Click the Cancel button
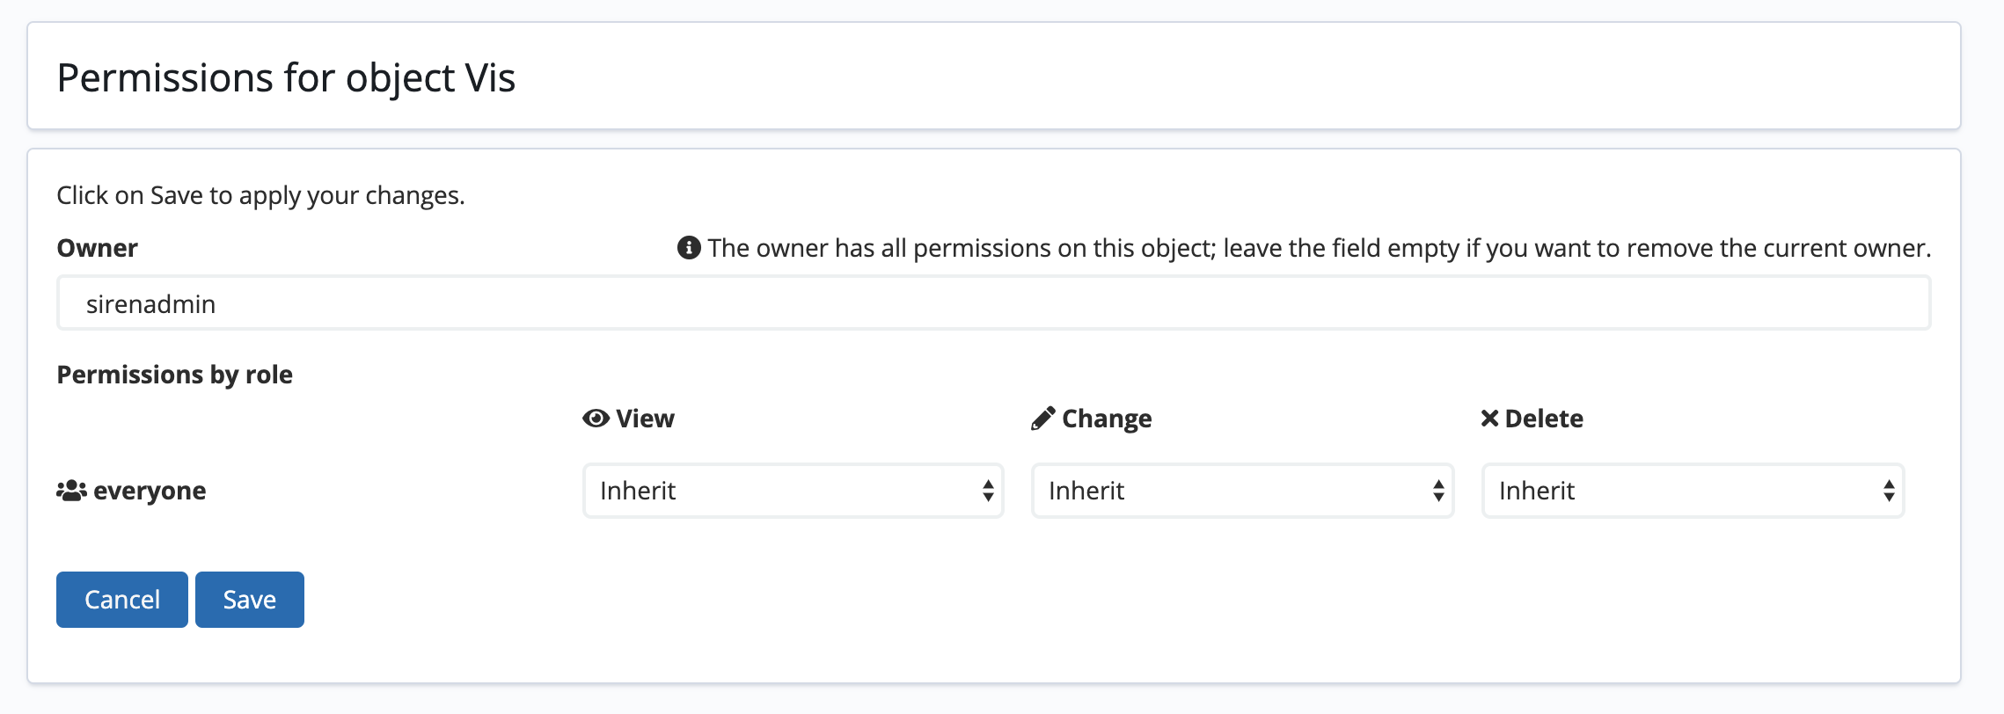Screen dimensions: 2004x714 pos(121,599)
